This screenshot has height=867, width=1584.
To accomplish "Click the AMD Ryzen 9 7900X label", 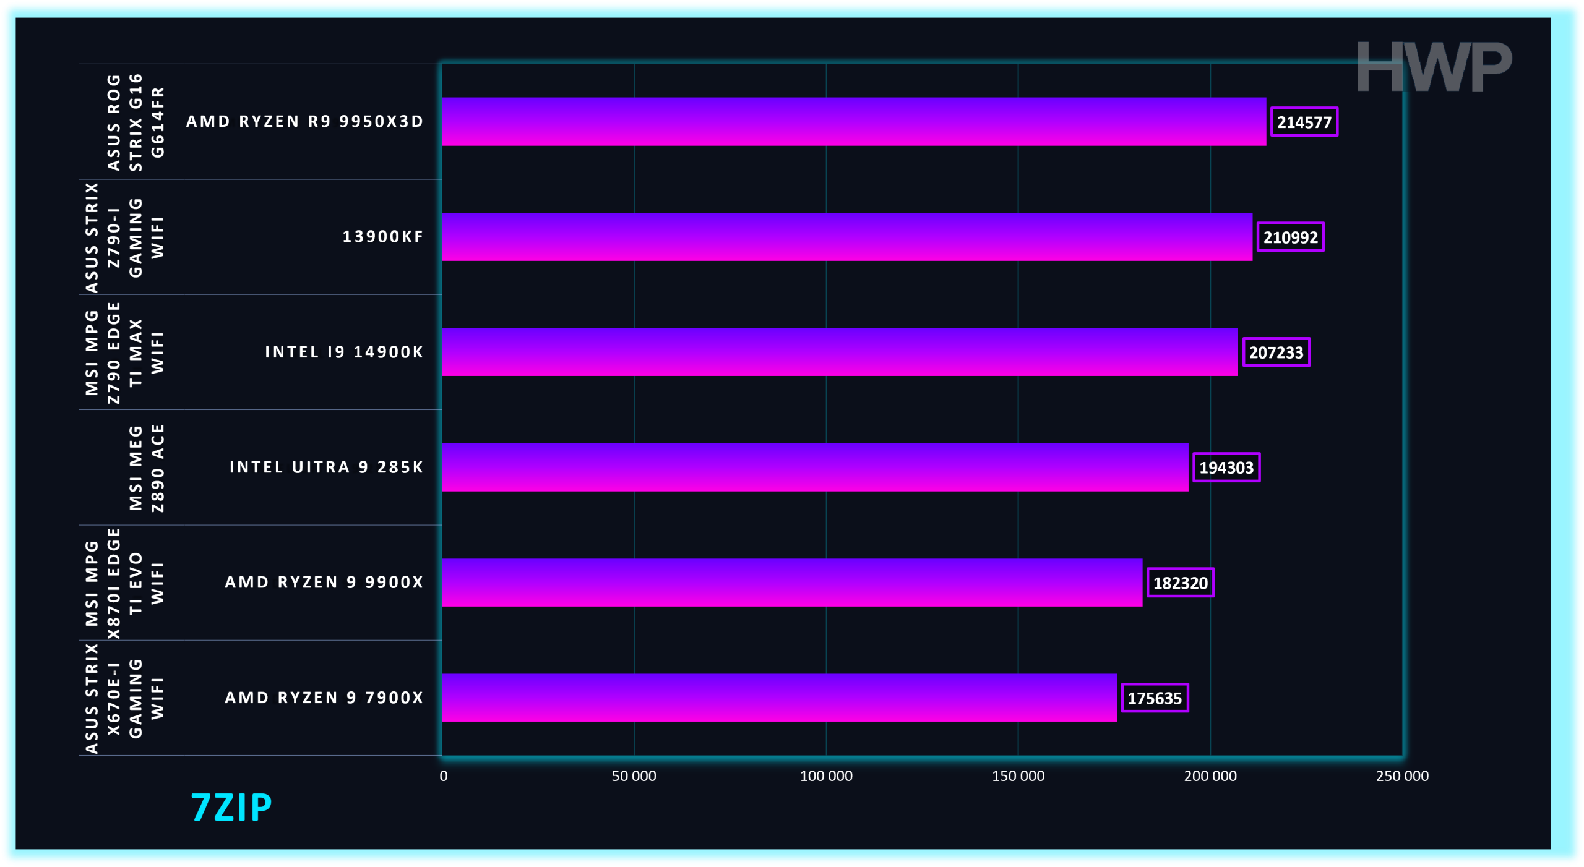I will 324,698.
